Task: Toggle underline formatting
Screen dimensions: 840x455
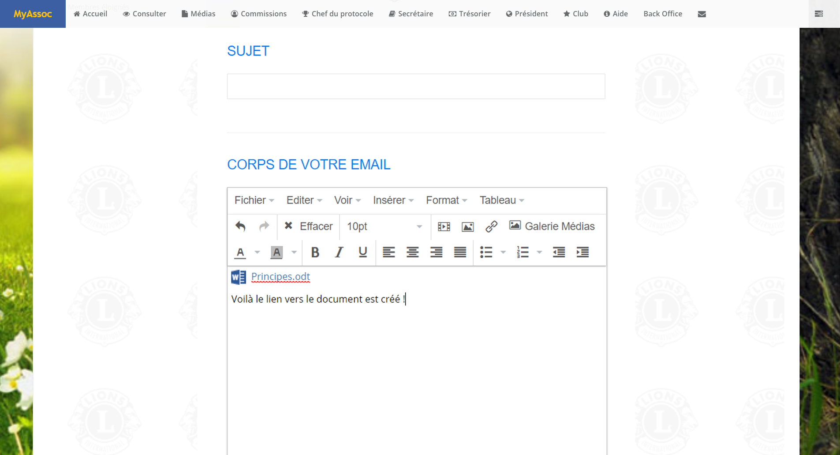Action: (362, 252)
